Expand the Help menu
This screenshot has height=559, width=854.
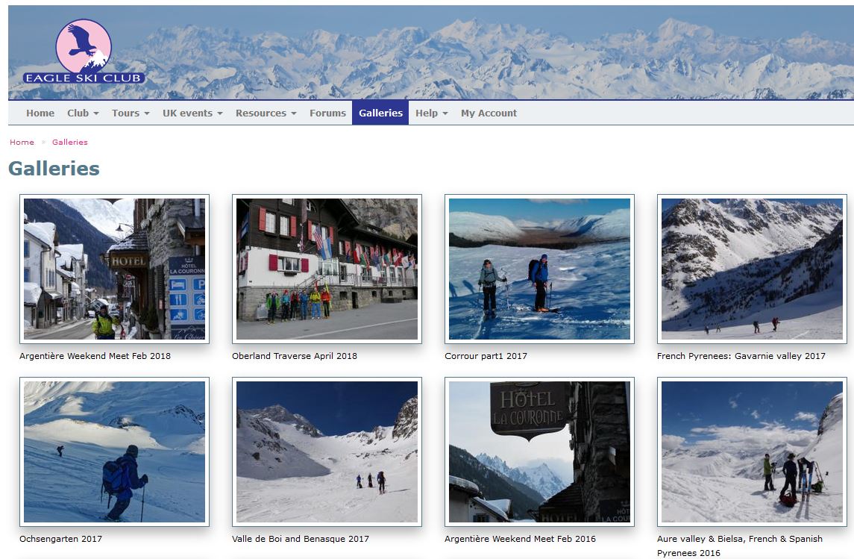(x=431, y=113)
